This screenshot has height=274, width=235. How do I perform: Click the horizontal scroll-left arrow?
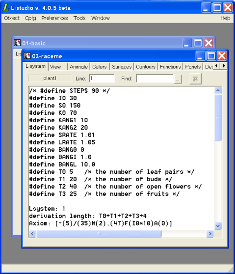(32, 234)
